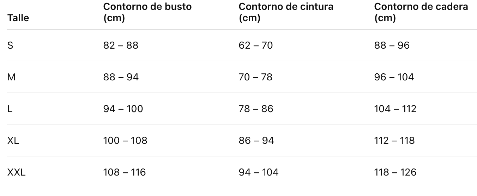
Task: Select the 100 – 108 bust cell
Action: pos(125,141)
